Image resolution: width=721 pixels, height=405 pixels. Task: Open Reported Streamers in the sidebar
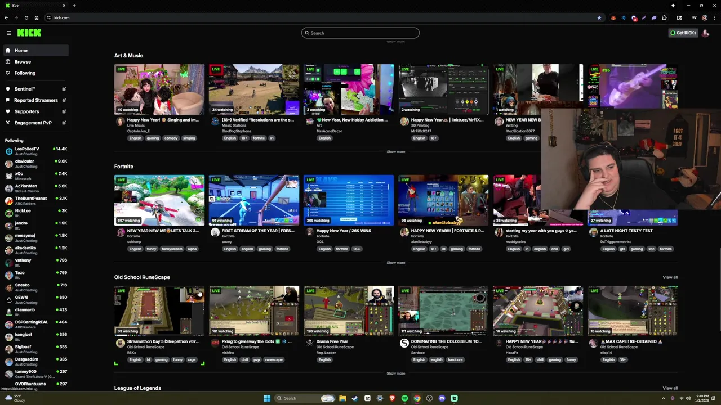click(x=35, y=100)
